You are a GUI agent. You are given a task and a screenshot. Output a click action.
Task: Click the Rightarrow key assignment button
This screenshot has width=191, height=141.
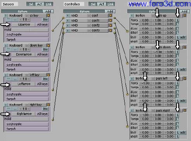(23, 114)
